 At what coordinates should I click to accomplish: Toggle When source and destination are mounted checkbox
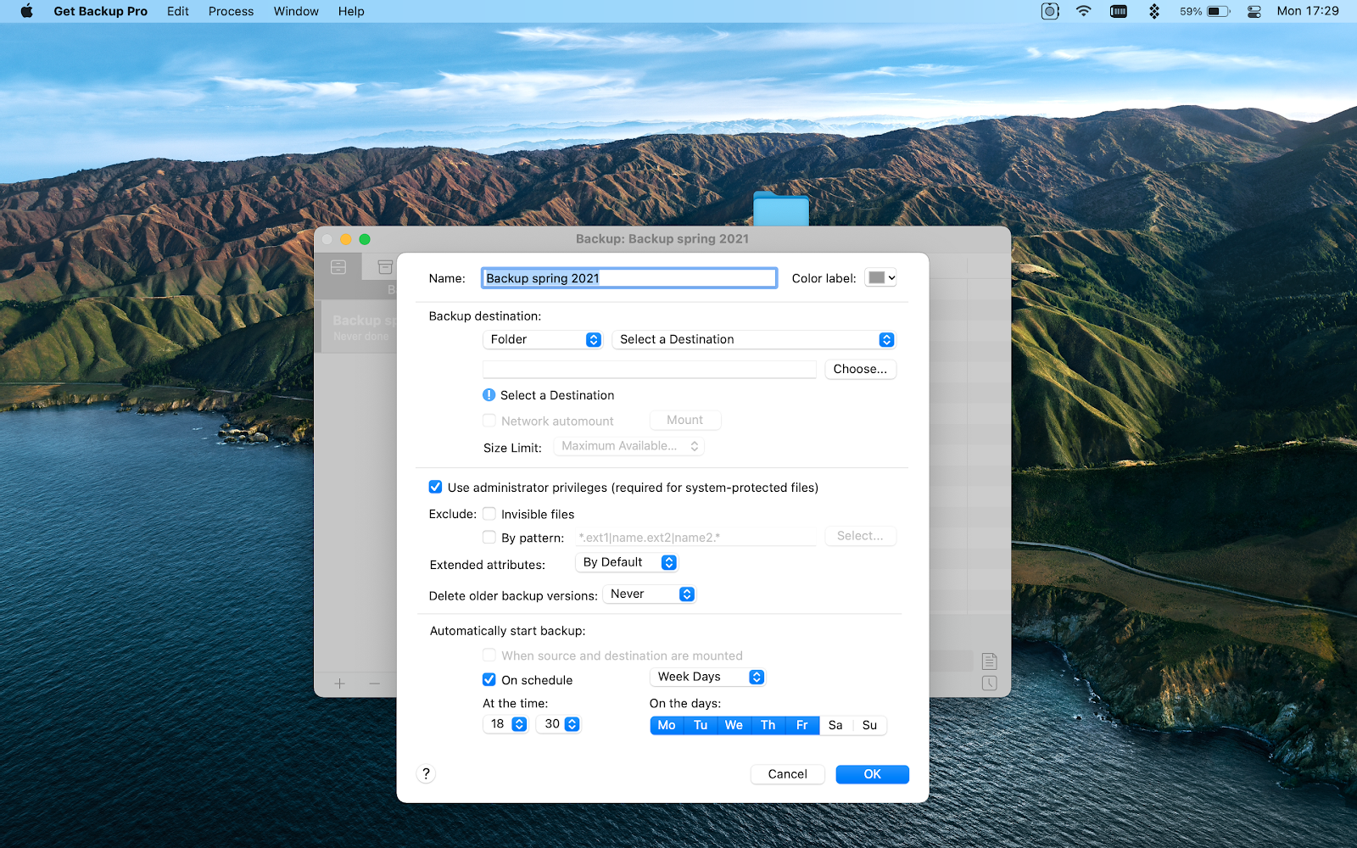(489, 655)
